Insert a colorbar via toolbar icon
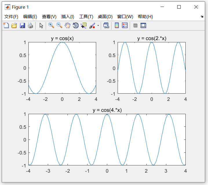Image resolution: width=208 pixels, height=185 pixels. 117,25
